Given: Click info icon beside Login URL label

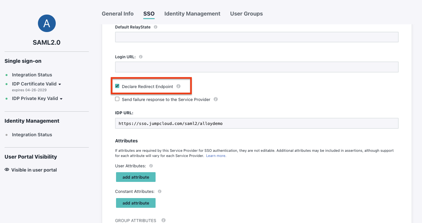Looking at the screenshot, I should (x=141, y=57).
